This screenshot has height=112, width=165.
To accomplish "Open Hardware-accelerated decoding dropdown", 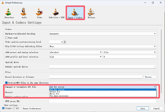I will click(x=103, y=34).
